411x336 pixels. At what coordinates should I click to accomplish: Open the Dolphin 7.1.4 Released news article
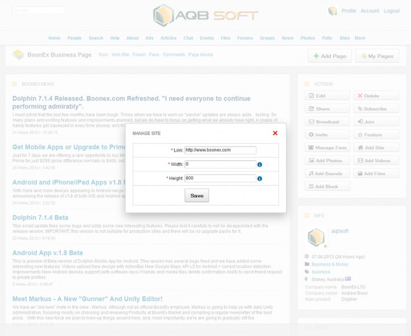pyautogui.click(x=131, y=102)
